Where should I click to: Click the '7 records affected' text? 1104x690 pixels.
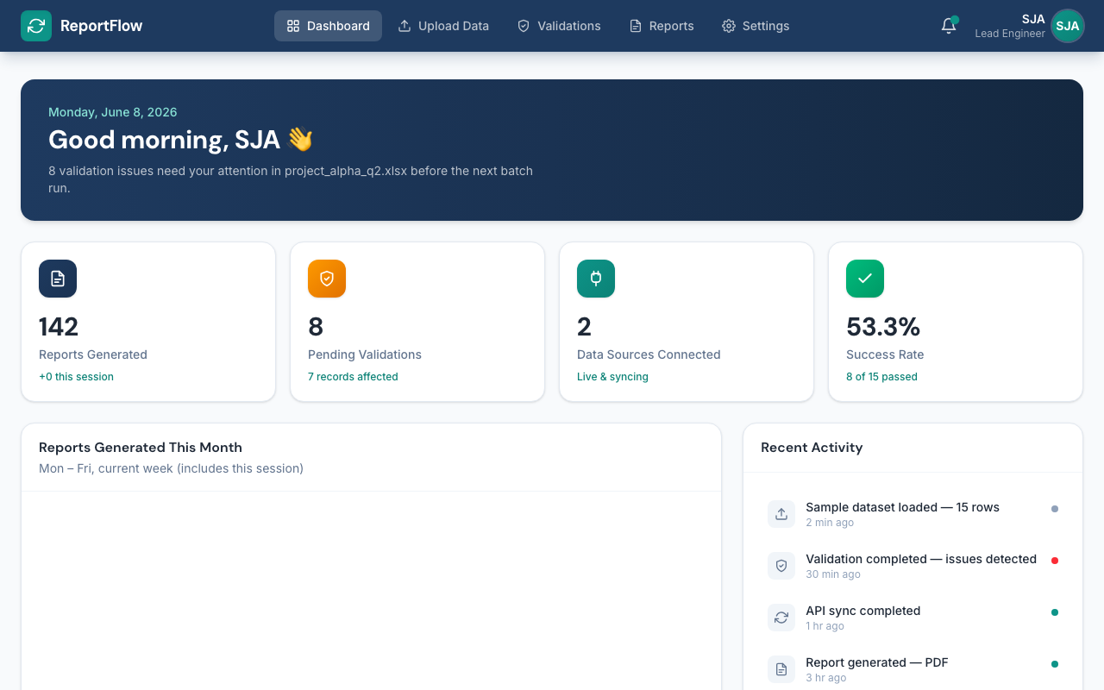point(353,377)
